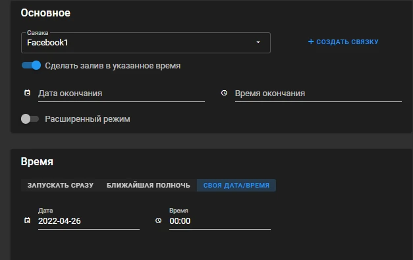This screenshot has height=260, width=413.
Task: Select the Запускать сразу tab
Action: tap(61, 185)
